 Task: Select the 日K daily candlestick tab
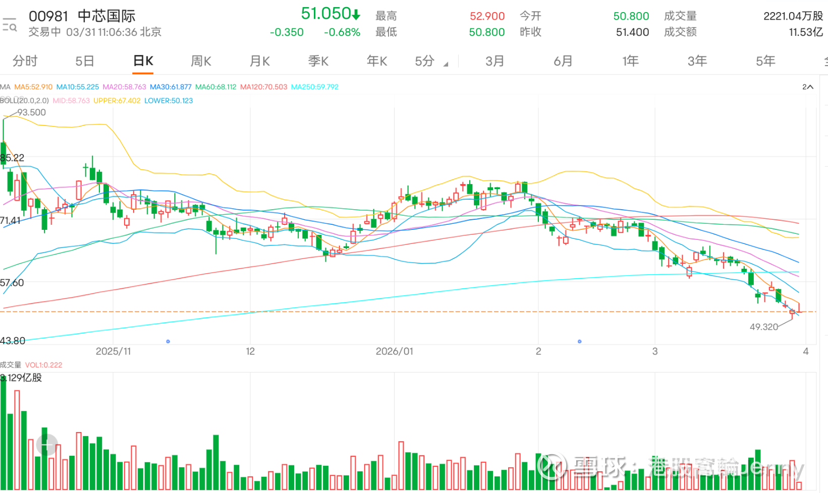(x=143, y=61)
